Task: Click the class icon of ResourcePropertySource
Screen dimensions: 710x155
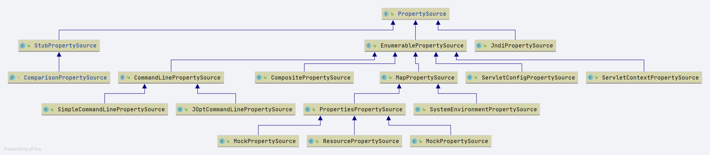Action: 311,141
